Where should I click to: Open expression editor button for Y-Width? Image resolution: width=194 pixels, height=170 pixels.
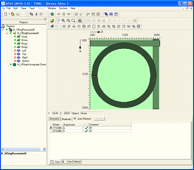83,128
